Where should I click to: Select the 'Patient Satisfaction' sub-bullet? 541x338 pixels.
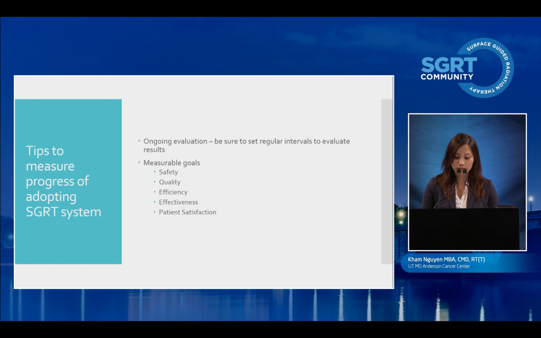click(187, 212)
